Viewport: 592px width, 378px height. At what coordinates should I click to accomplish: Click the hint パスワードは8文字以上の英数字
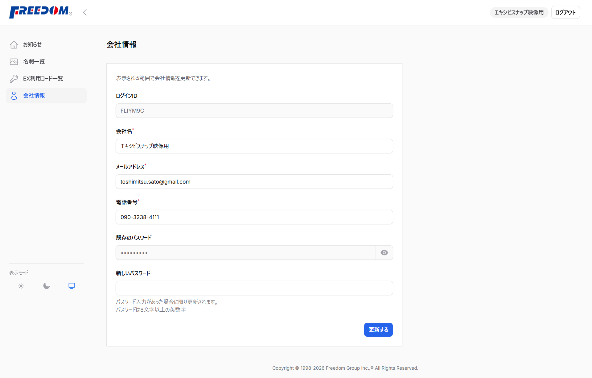click(x=151, y=310)
